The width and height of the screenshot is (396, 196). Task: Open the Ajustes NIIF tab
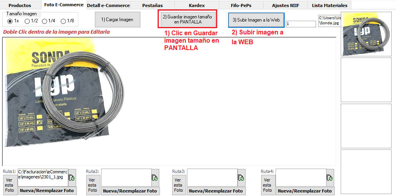(285, 5)
